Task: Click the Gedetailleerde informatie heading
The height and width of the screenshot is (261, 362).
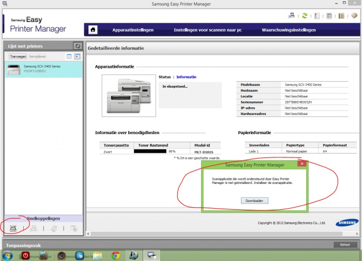Action: (116, 48)
